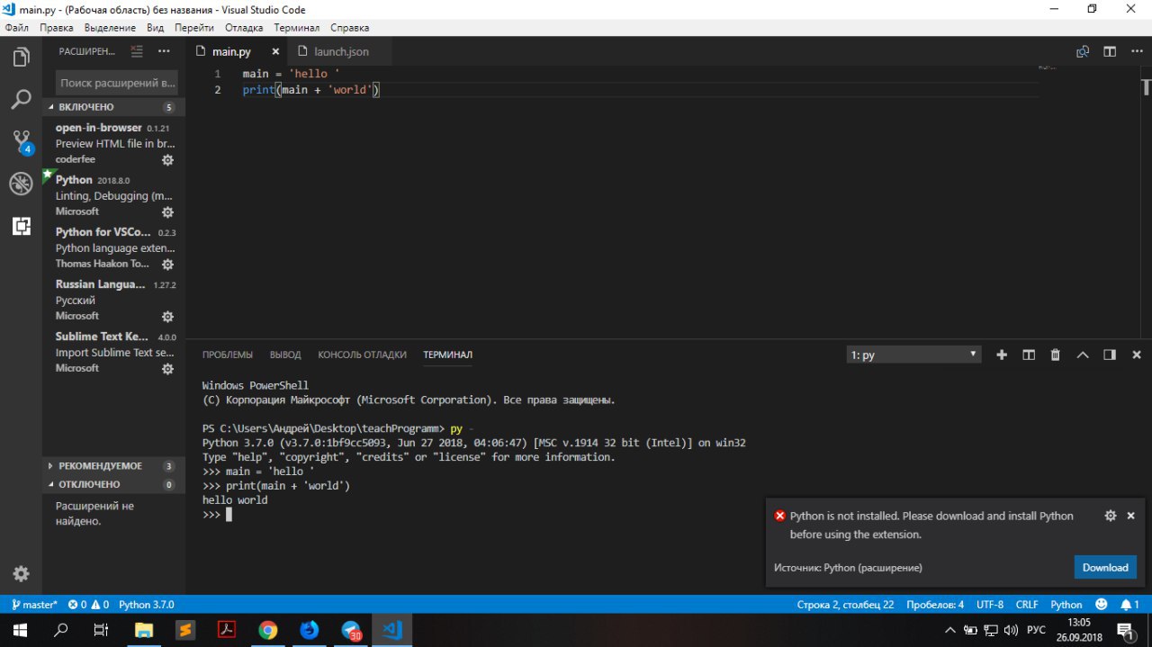This screenshot has height=647, width=1152.
Task: Open gear settings for Python for VSCode
Action: [x=167, y=265]
